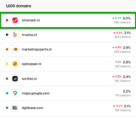Click the marketingxperts.nl orange toggle logo
Viewport: 136px width, 117px height.
pos(15,49)
